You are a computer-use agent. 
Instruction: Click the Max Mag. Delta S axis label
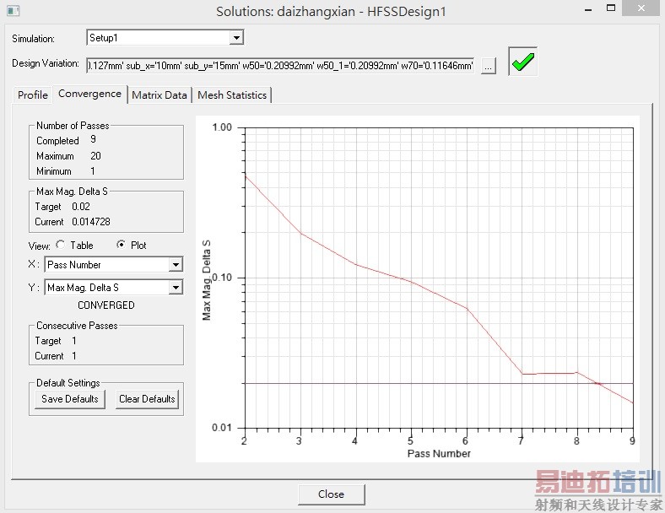tap(207, 281)
